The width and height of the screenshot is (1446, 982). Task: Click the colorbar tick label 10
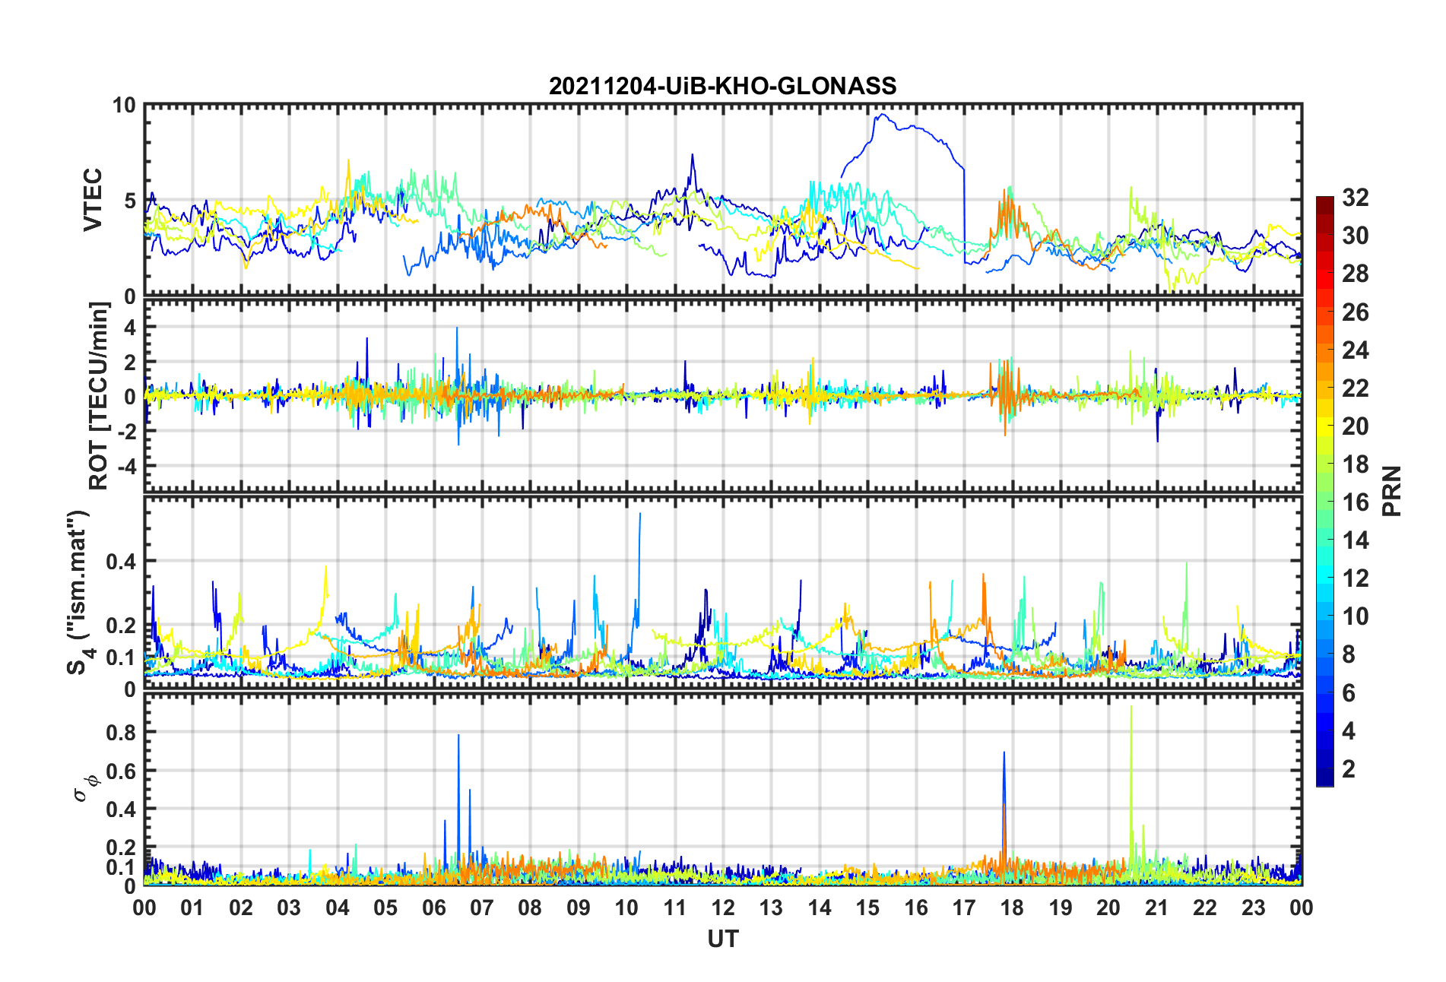point(1356,616)
